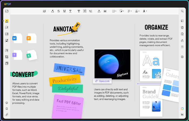Select the Crop Pages tool
189x121 pixels.
[7, 57]
